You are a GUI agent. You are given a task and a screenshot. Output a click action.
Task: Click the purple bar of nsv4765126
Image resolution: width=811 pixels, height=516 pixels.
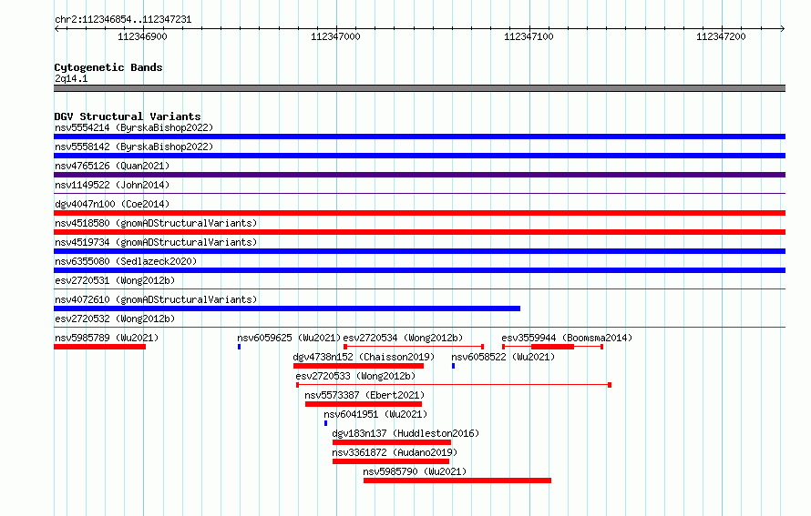[419, 175]
